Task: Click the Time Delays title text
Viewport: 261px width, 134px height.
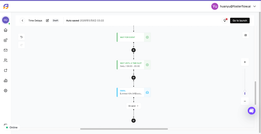Action: (35, 21)
